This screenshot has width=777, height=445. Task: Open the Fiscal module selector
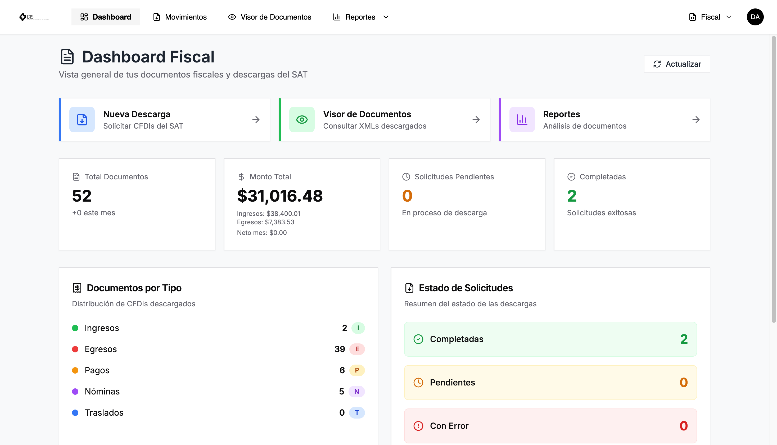click(x=711, y=17)
